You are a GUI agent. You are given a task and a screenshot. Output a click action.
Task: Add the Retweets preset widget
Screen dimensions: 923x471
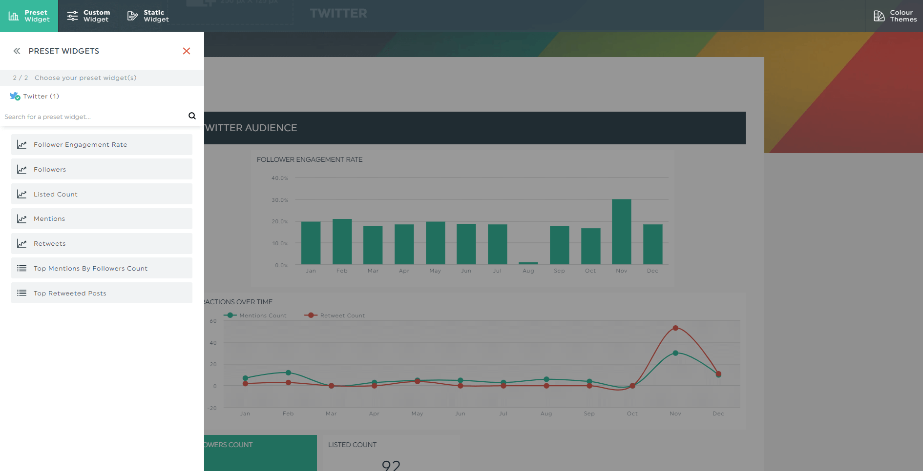tap(102, 244)
